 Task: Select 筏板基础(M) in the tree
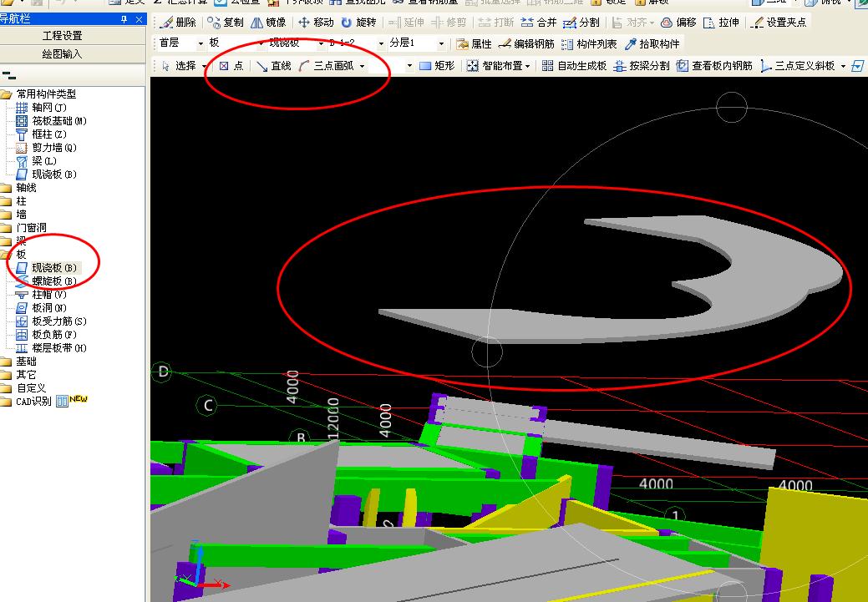pyautogui.click(x=59, y=120)
